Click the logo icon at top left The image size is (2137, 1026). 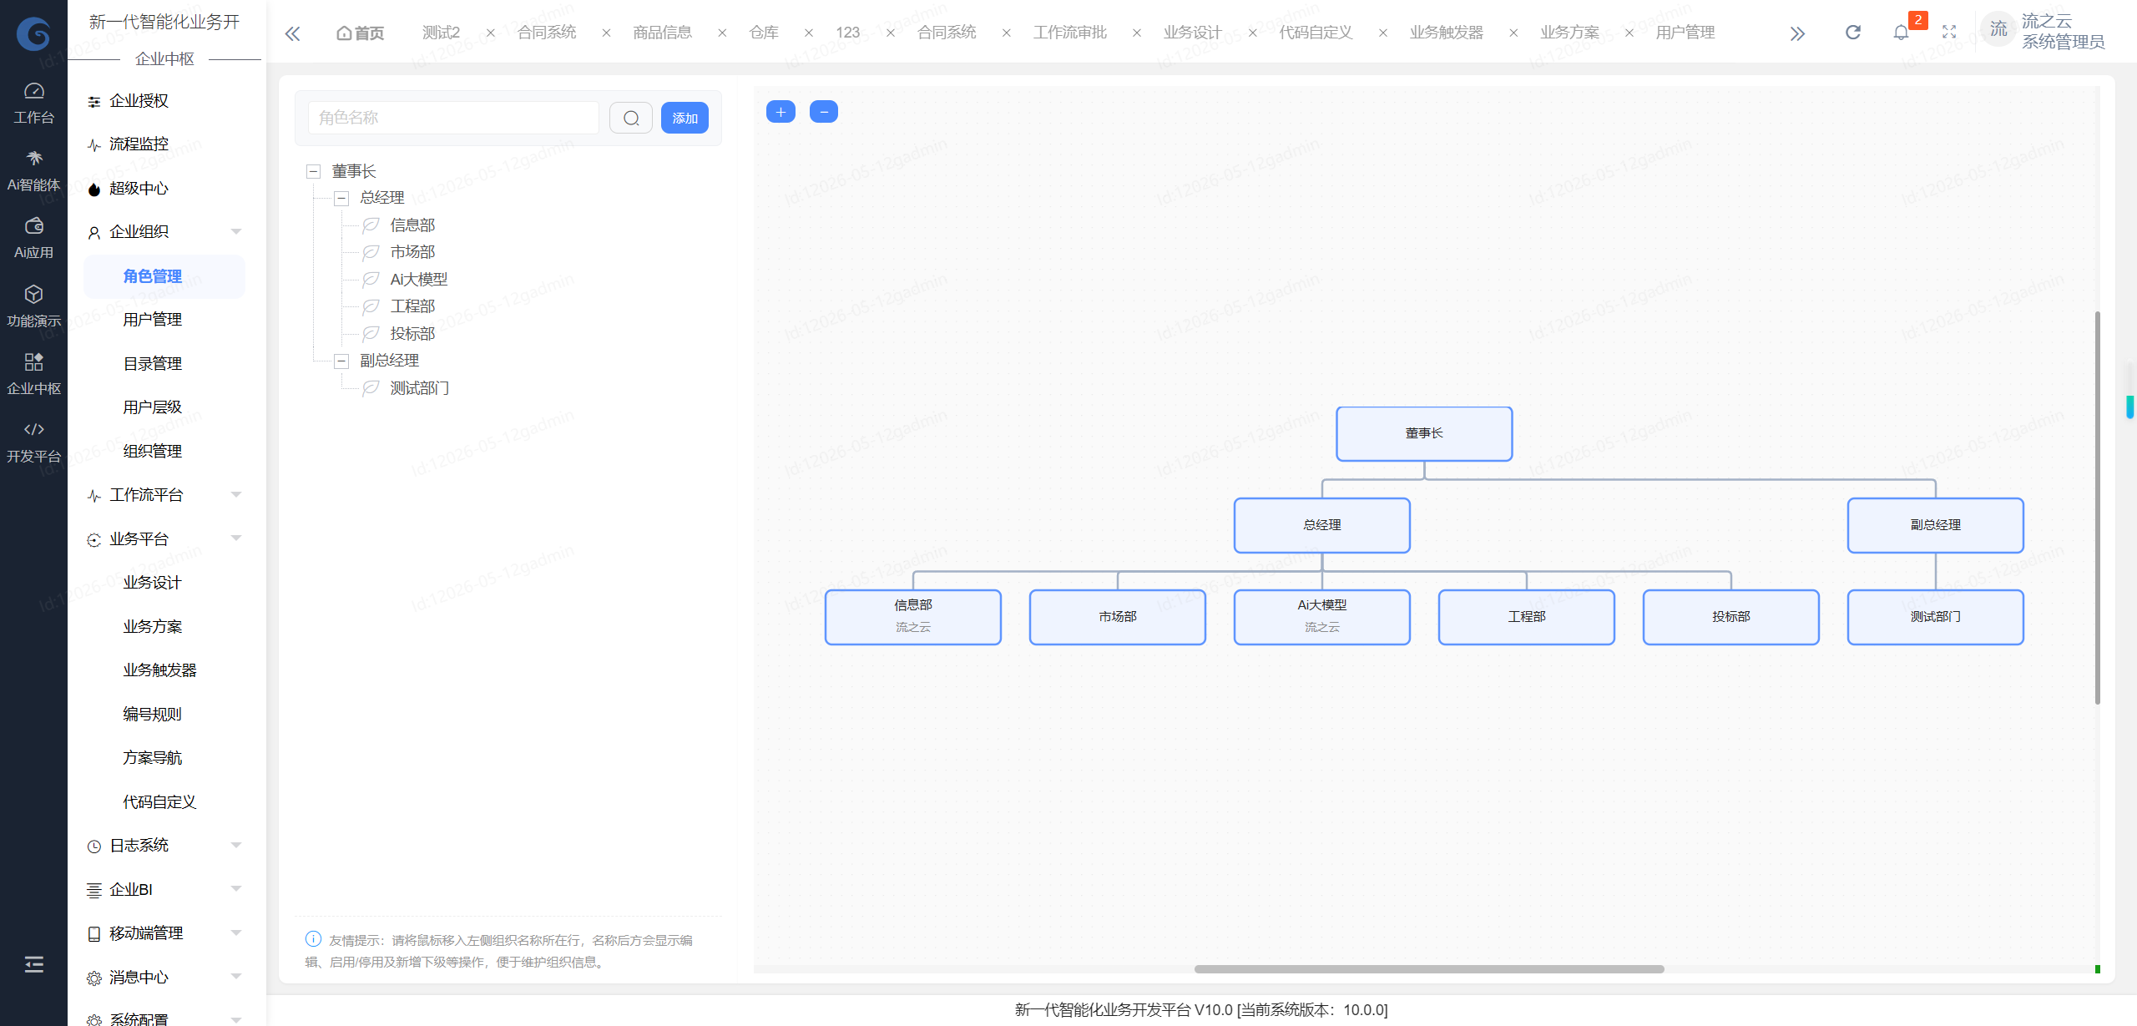click(33, 33)
